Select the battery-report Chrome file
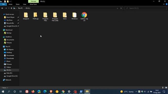 [84, 17]
